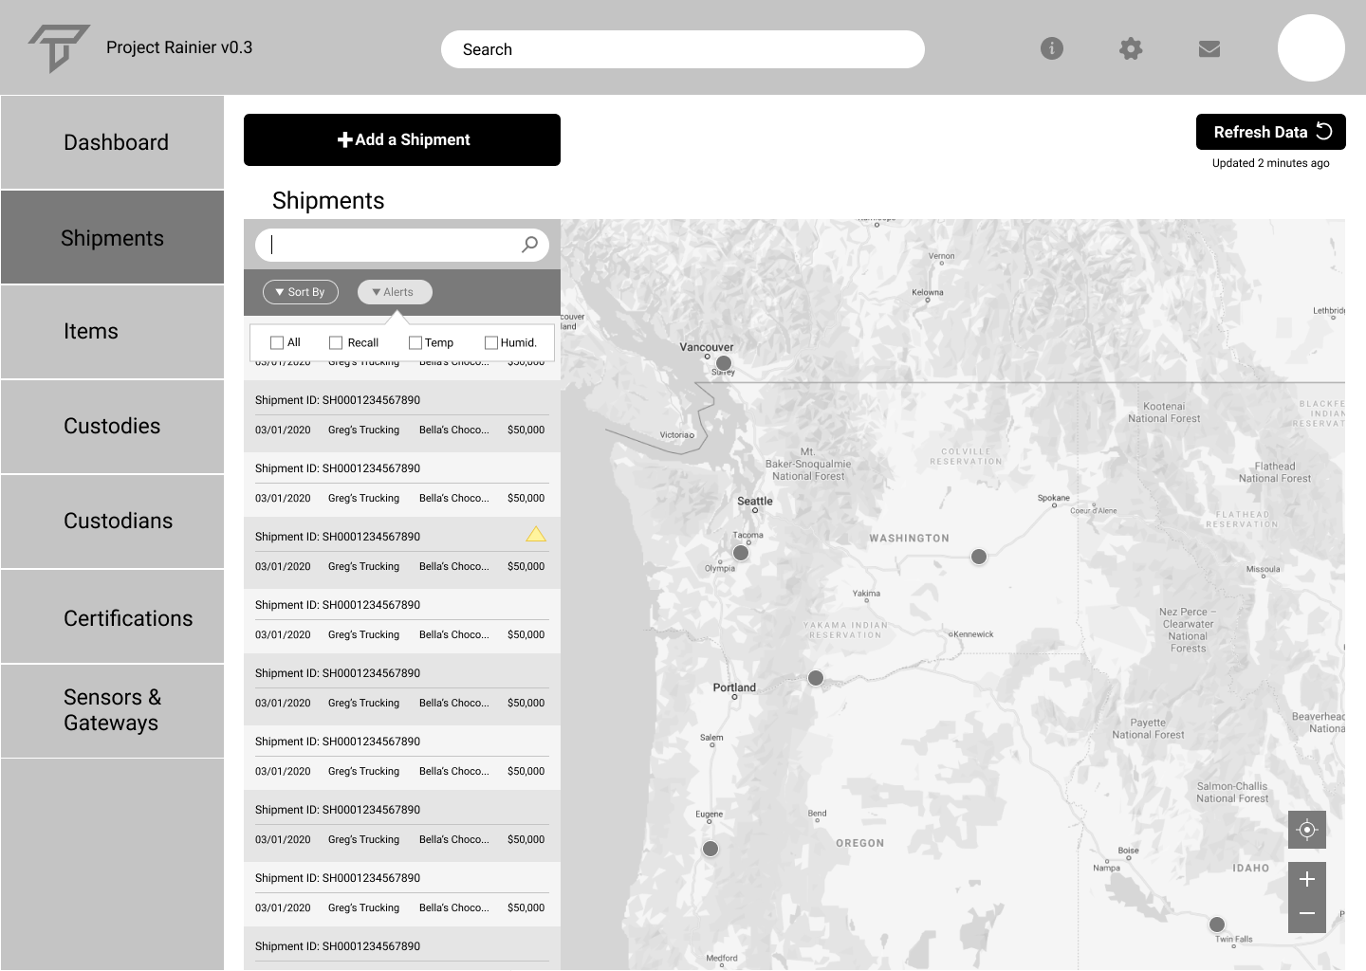This screenshot has width=1366, height=971.
Task: Check the All alerts checkbox
Action: pos(275,341)
